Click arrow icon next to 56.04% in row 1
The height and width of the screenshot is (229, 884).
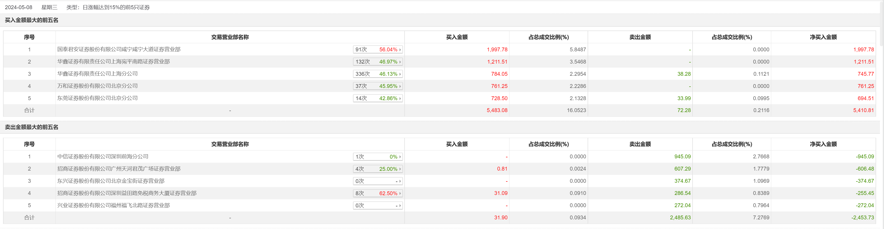click(x=400, y=50)
